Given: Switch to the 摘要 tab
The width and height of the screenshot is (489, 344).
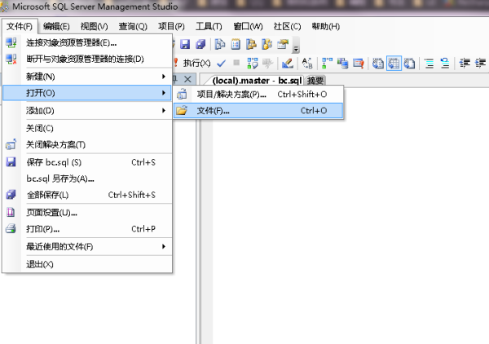Looking at the screenshot, I should (x=315, y=81).
